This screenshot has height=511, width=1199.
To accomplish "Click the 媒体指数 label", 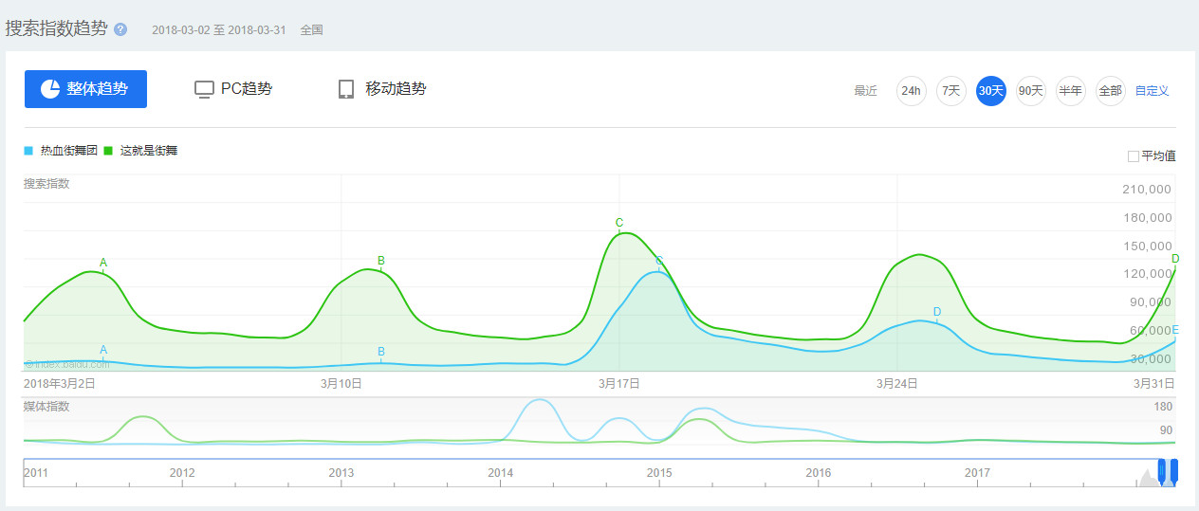I will pyautogui.click(x=46, y=407).
